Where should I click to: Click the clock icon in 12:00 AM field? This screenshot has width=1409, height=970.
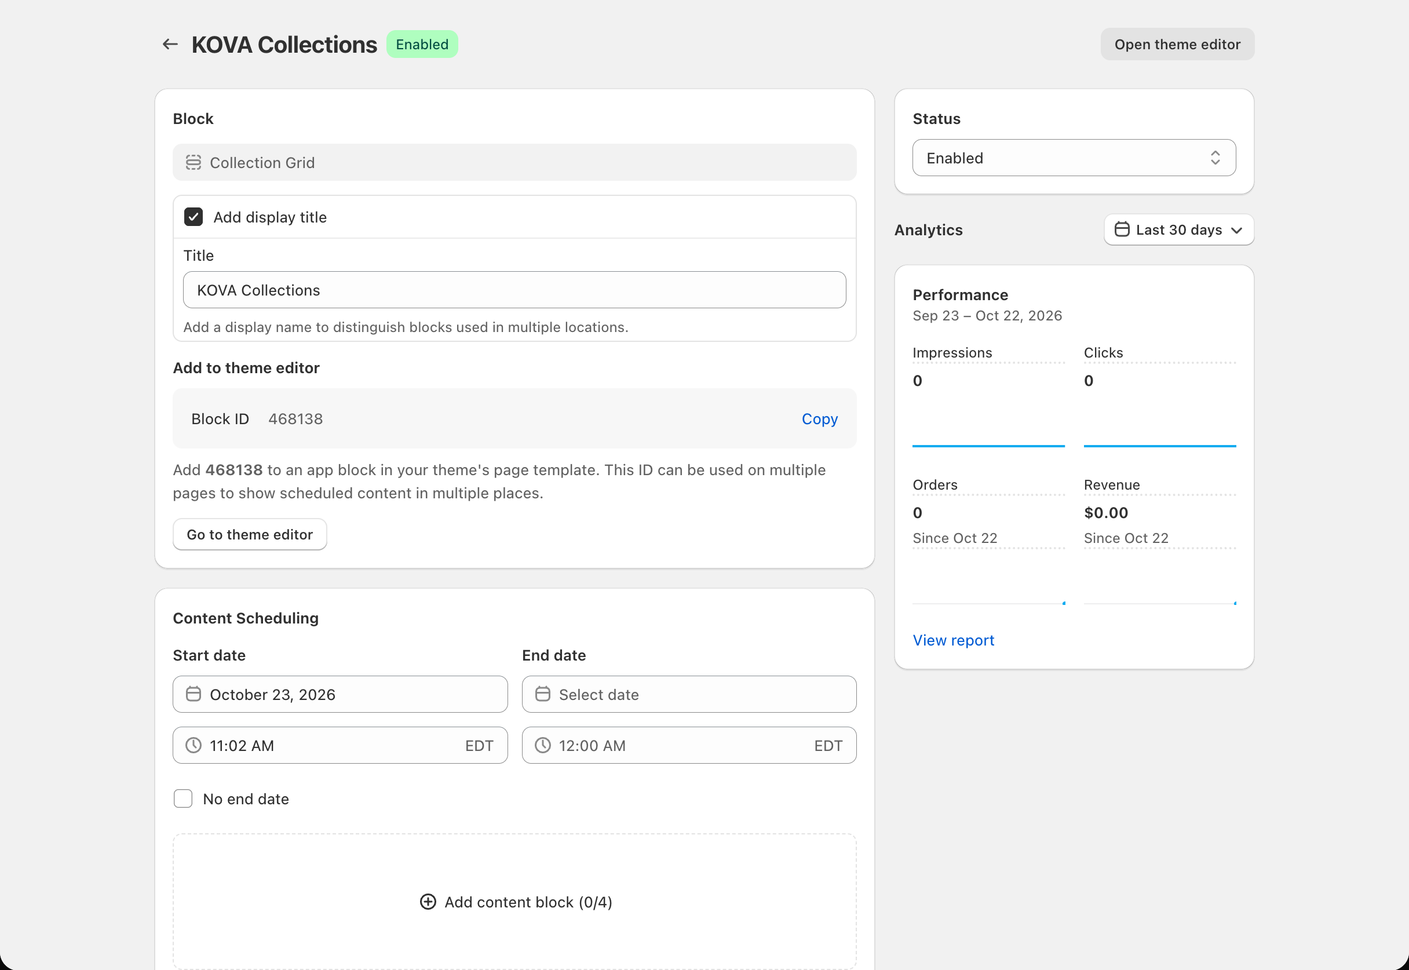click(x=543, y=745)
